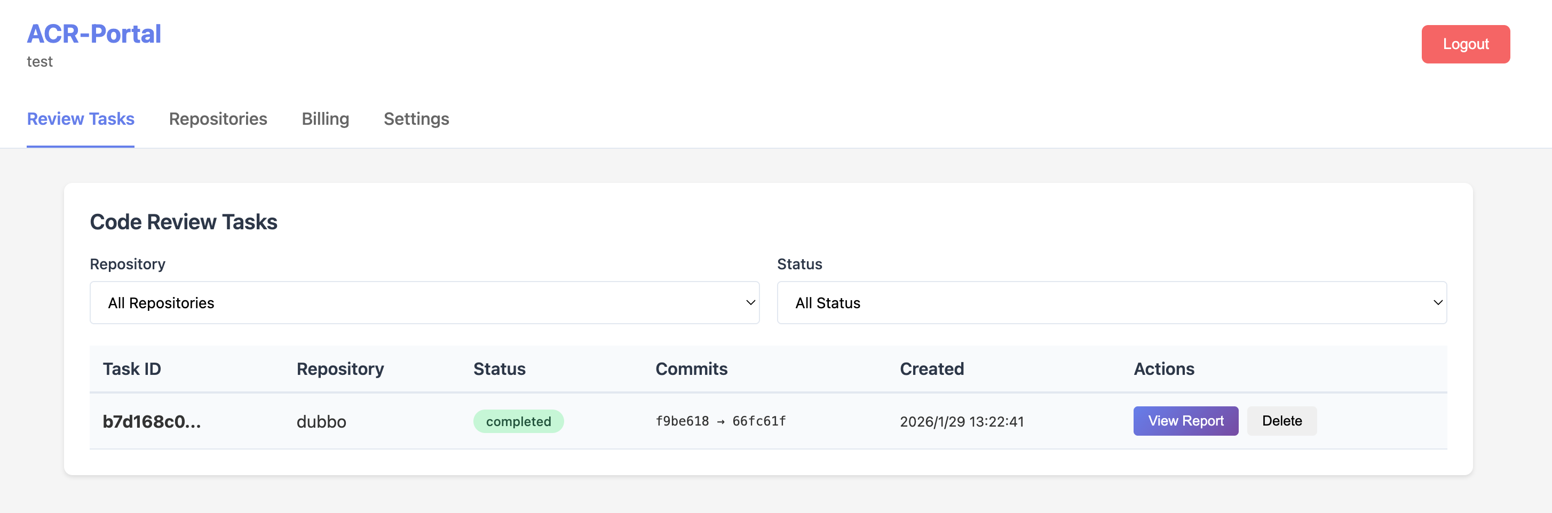Click the Created column header

(x=931, y=368)
